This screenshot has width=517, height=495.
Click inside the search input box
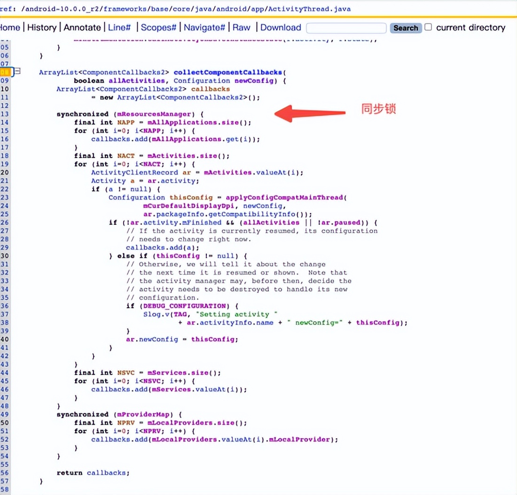tap(346, 28)
